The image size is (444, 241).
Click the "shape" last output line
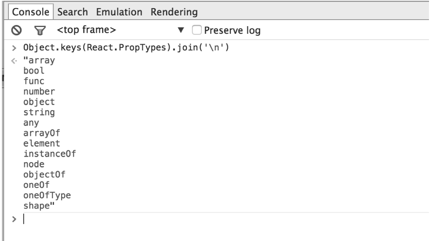[39, 206]
